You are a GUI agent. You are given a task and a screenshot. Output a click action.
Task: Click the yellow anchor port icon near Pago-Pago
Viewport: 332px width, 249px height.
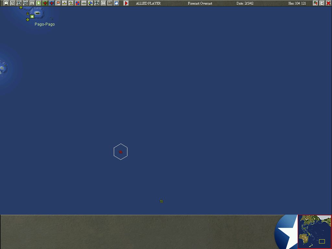click(x=28, y=13)
